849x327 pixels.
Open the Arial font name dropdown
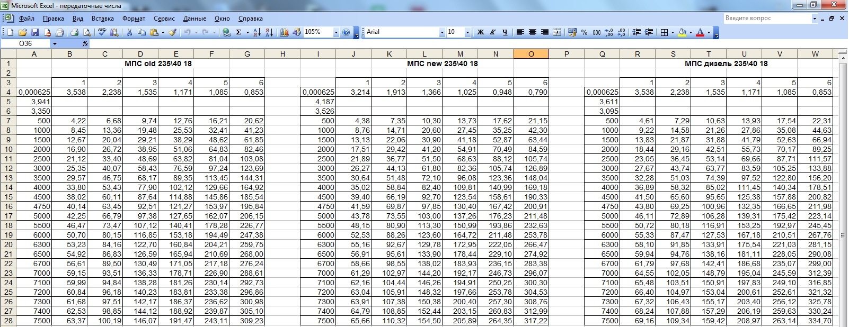pos(442,32)
